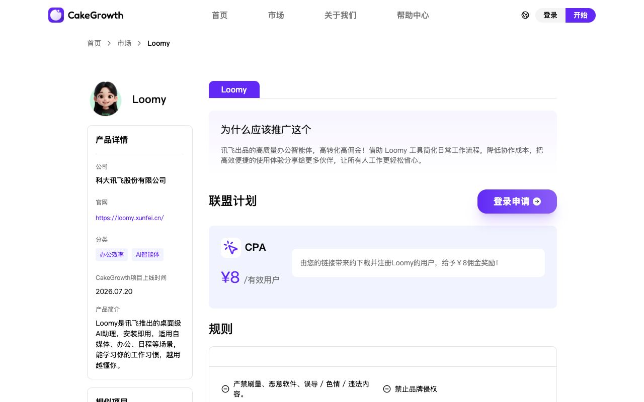This screenshot has width=644, height=402.
Task: Click the 市场 breadcrumb link
Action: (x=124, y=43)
